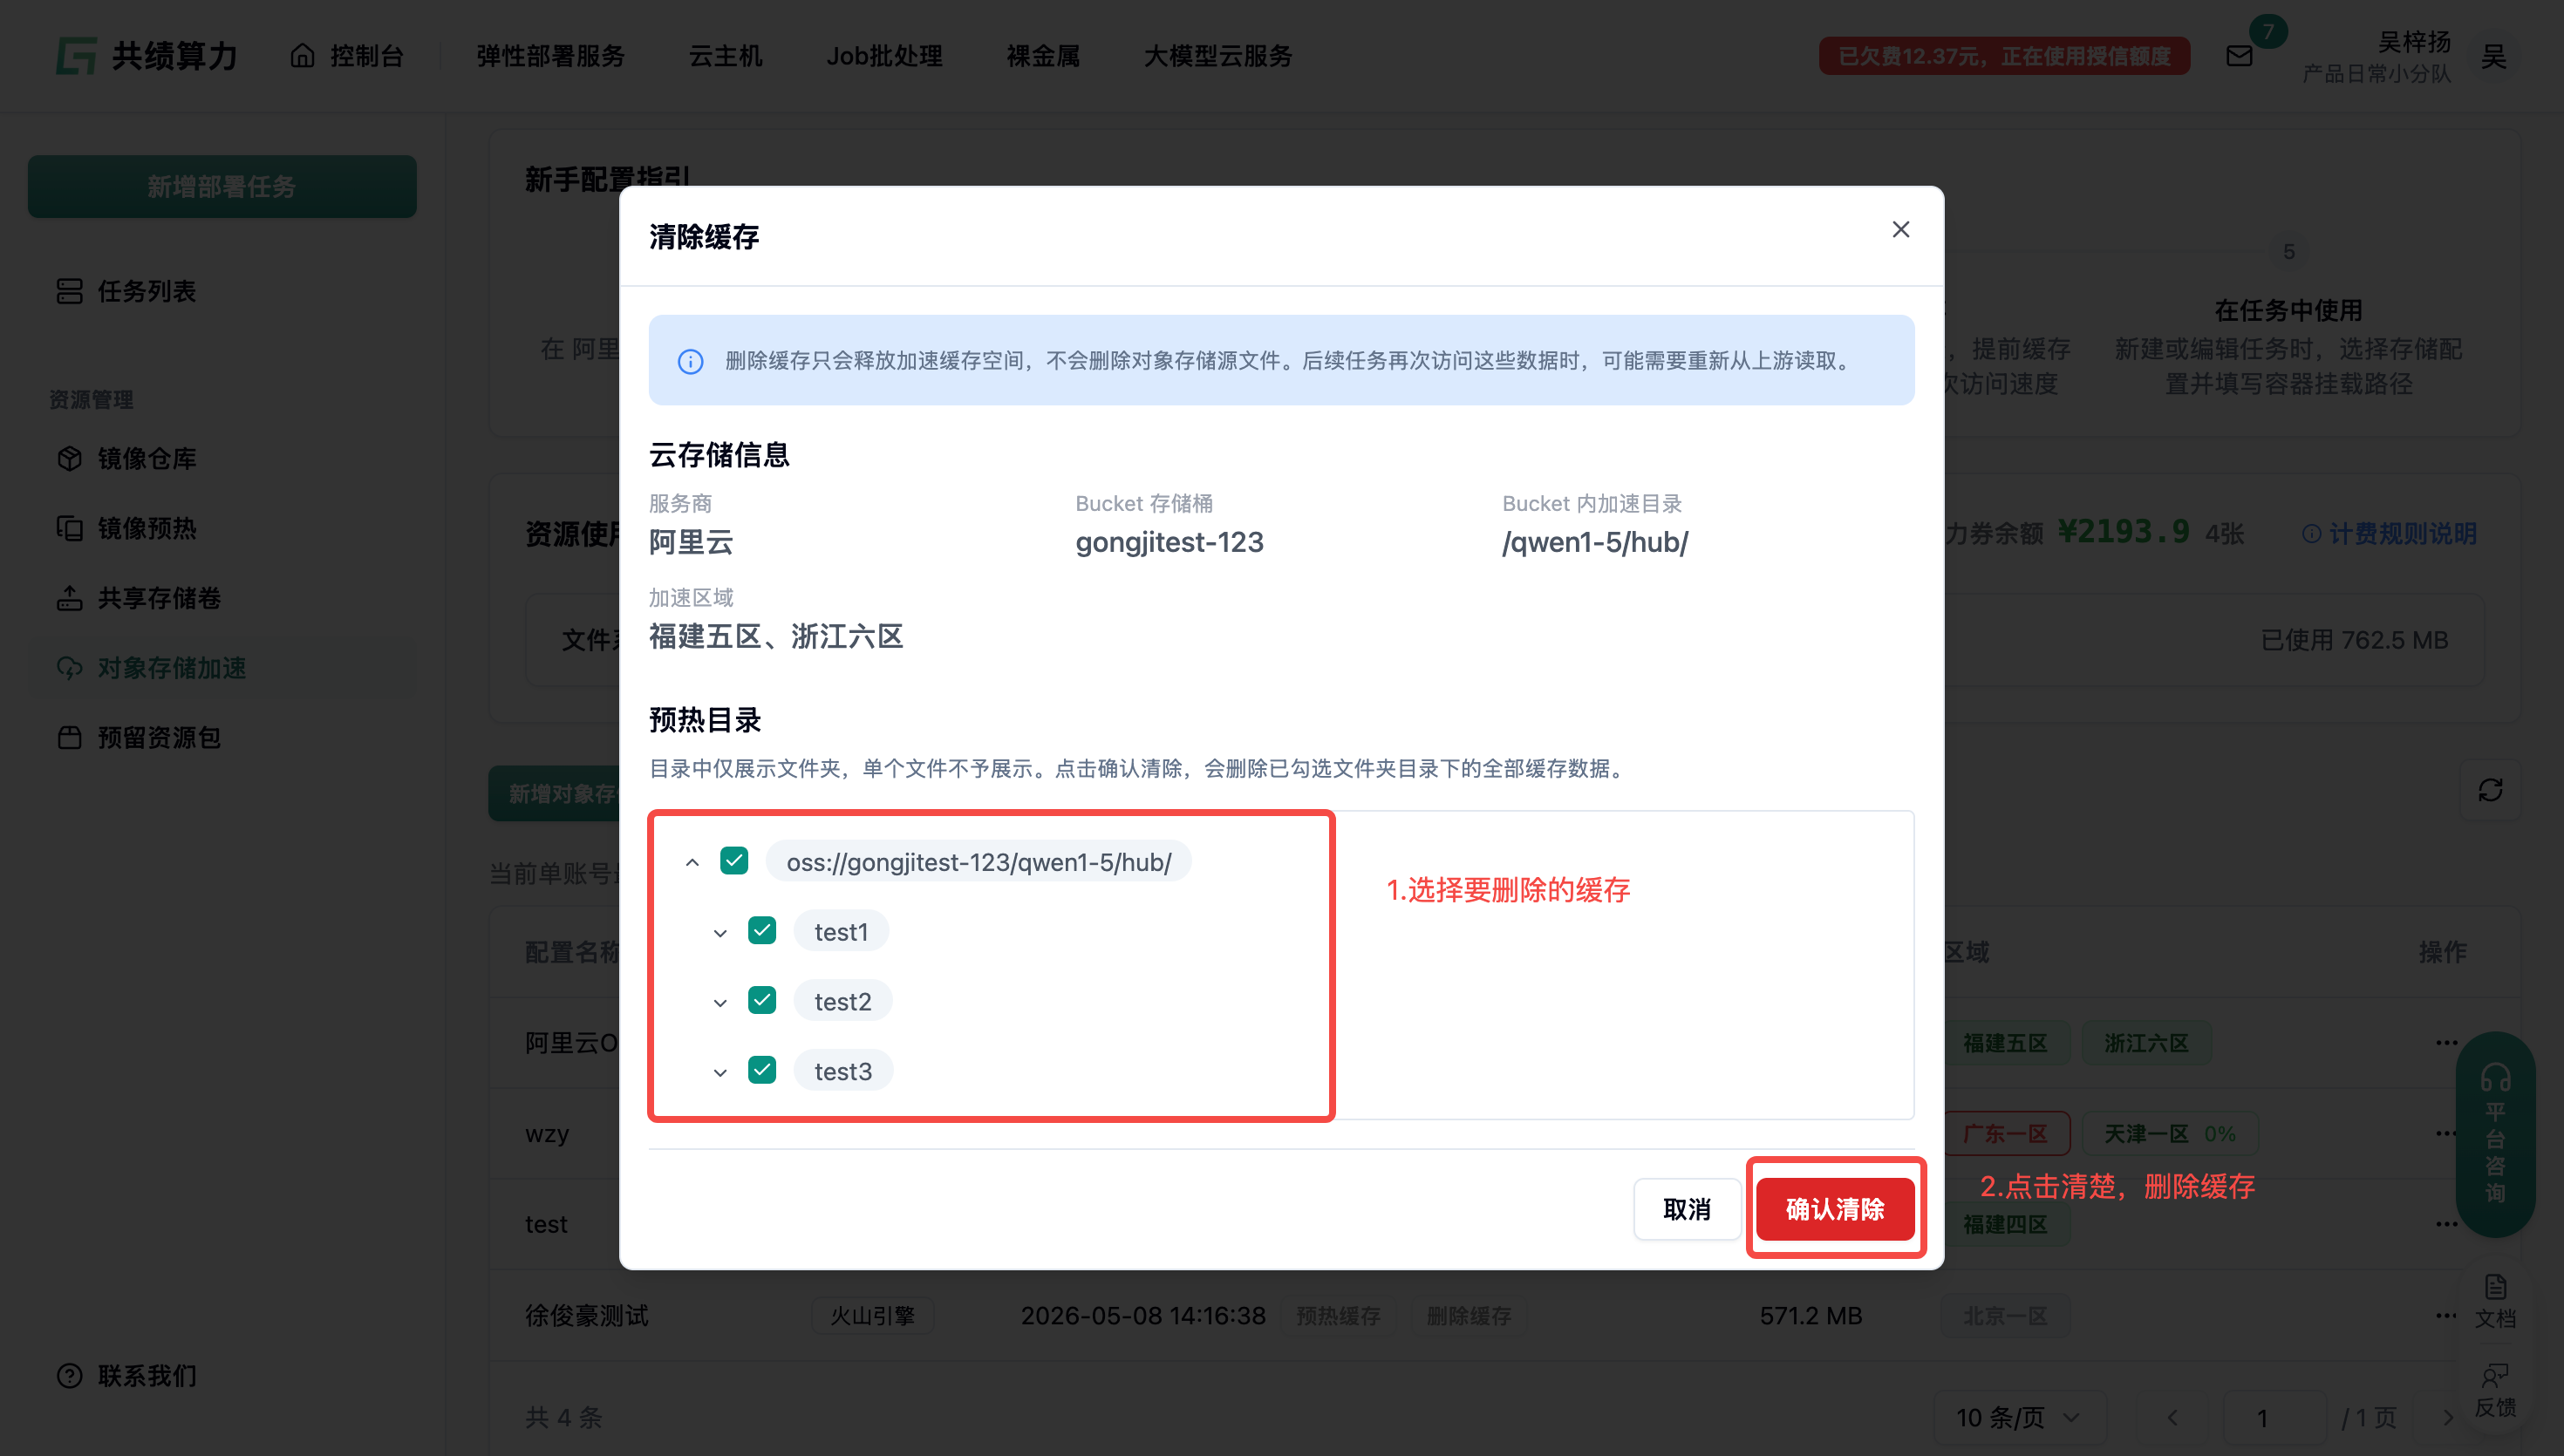Open 联系我们 link
The height and width of the screenshot is (1456, 2564).
click(x=146, y=1376)
